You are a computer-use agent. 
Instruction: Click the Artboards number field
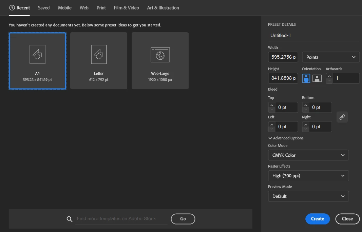(346, 78)
